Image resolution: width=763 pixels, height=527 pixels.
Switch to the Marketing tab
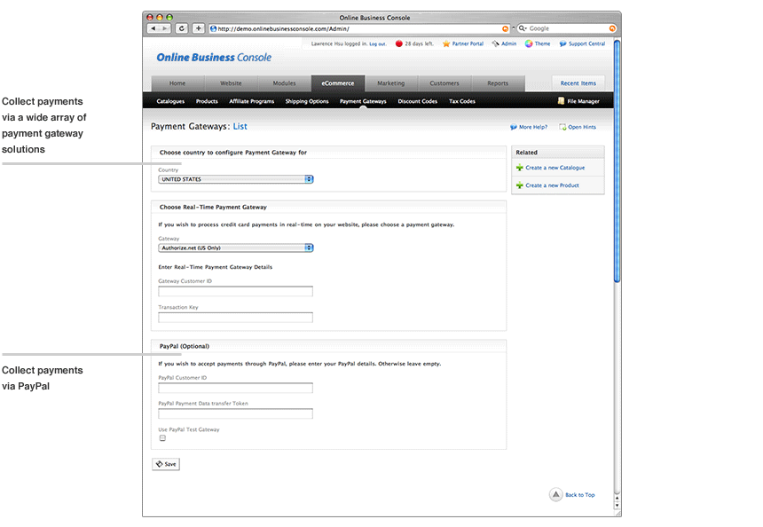coord(390,83)
